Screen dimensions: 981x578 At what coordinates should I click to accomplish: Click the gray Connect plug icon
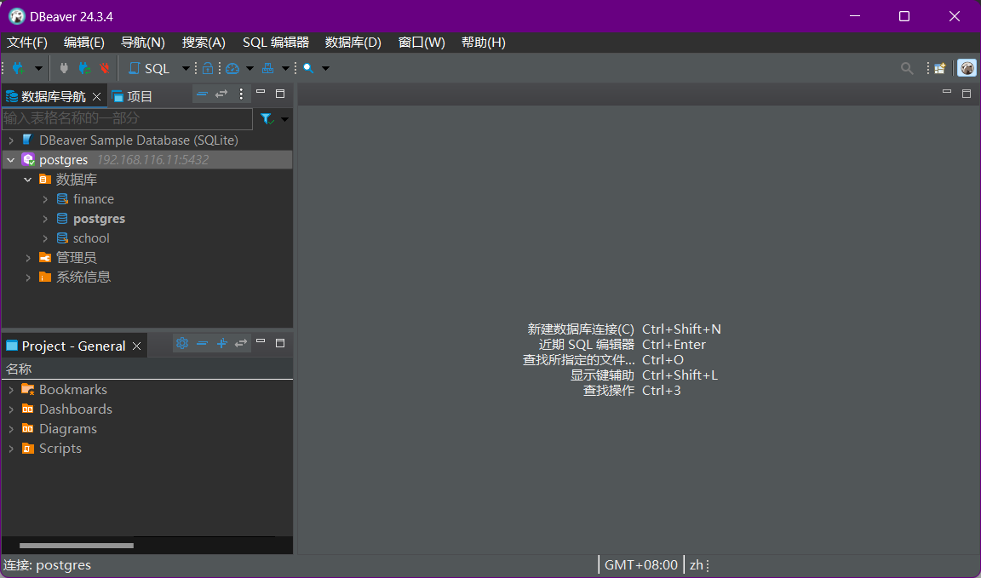point(64,68)
